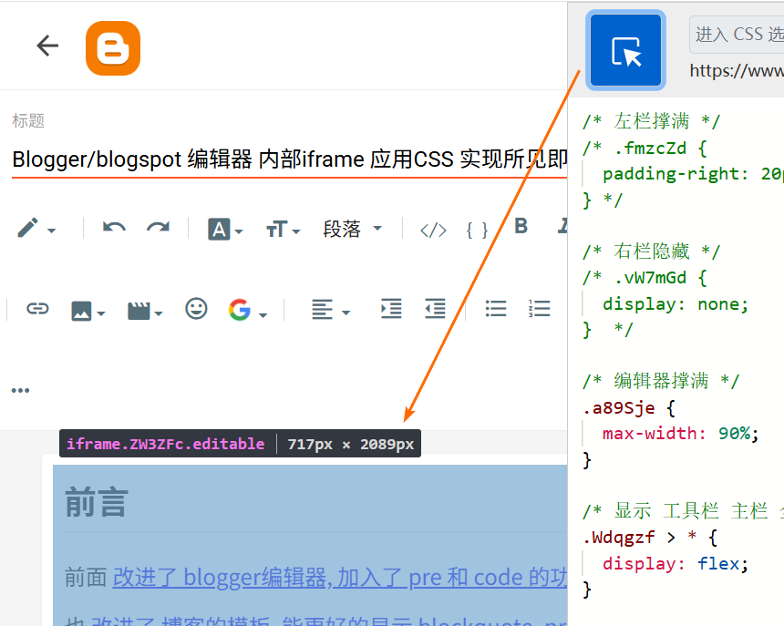Click the padding-right CSS line
Image resolution: width=784 pixels, height=626 pixels.
tap(693, 174)
